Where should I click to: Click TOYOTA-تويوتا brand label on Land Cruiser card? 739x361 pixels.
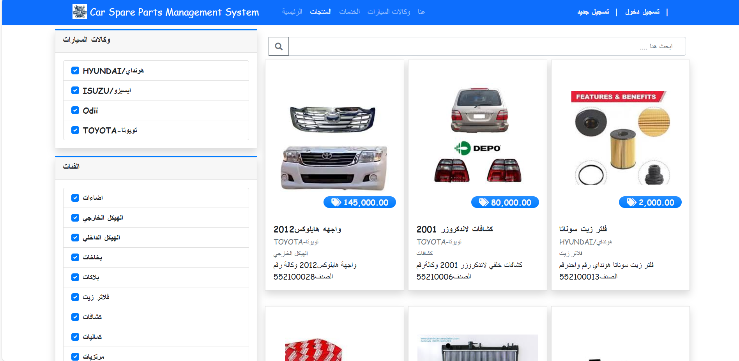(x=439, y=242)
